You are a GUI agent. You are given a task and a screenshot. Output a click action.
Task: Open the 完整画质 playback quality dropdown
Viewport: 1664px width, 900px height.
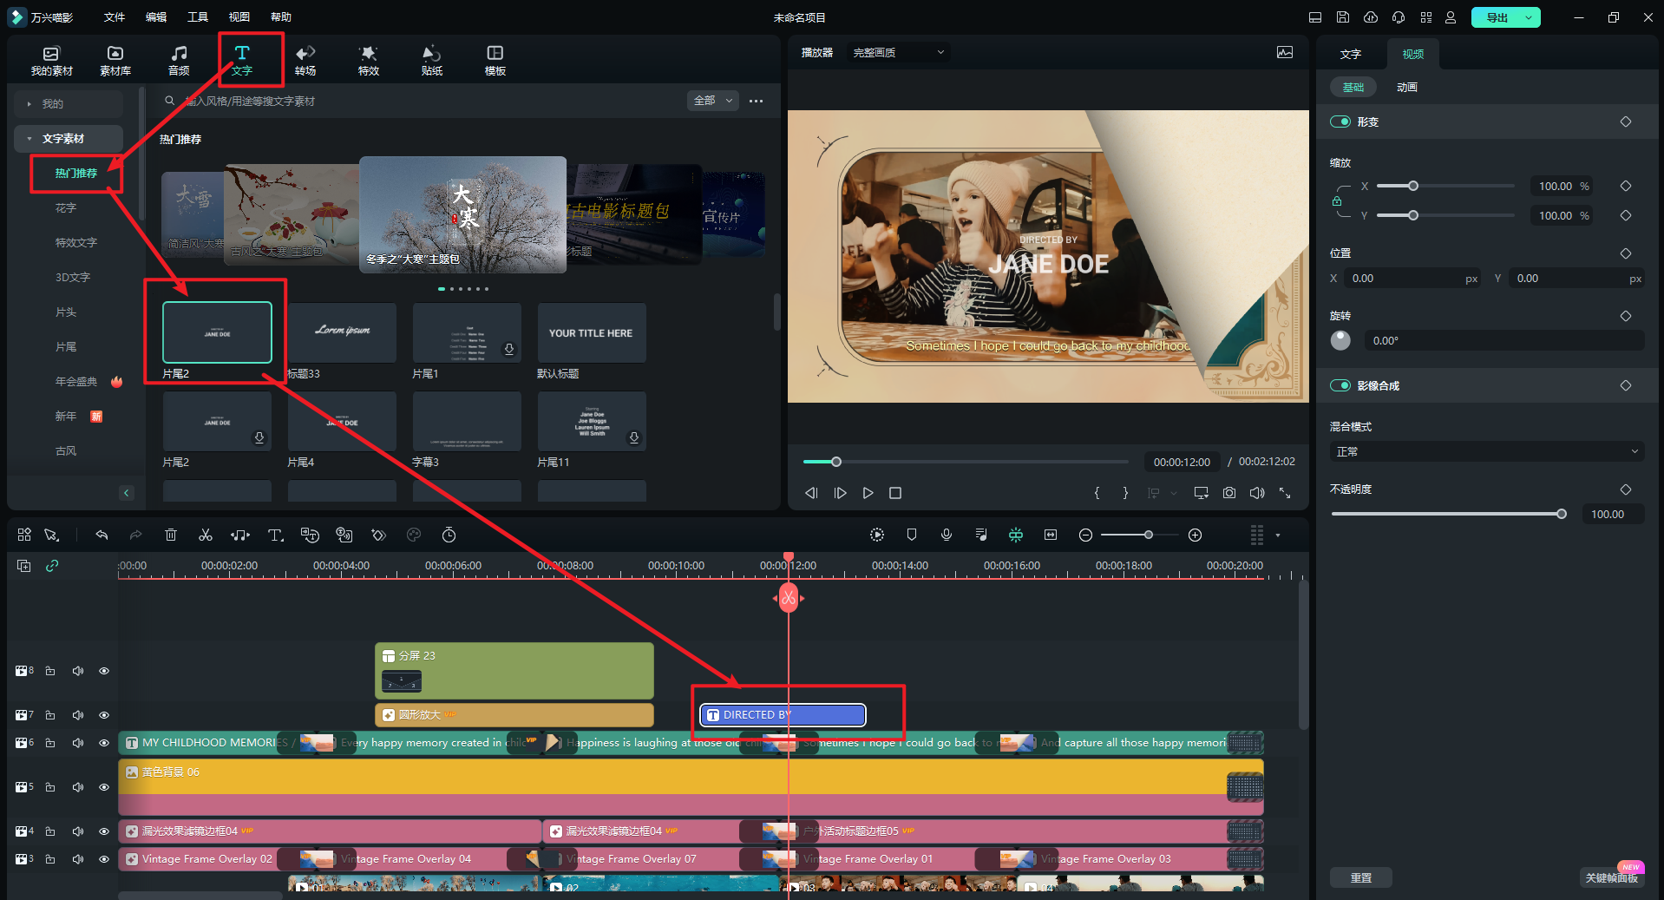898,52
